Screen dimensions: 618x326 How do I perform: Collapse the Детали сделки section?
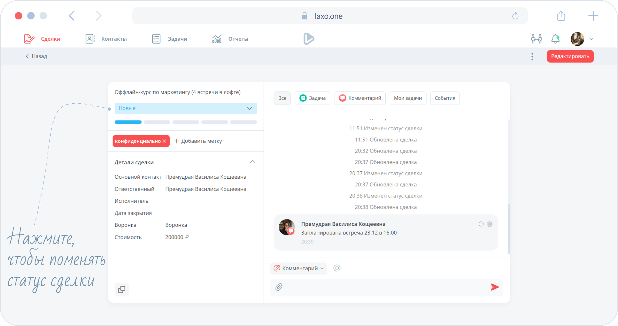(252, 162)
